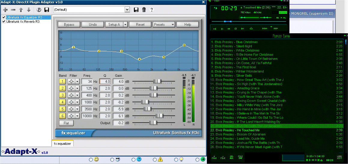
Task: Select node 1 on the EQ curve
Action: 74,47
